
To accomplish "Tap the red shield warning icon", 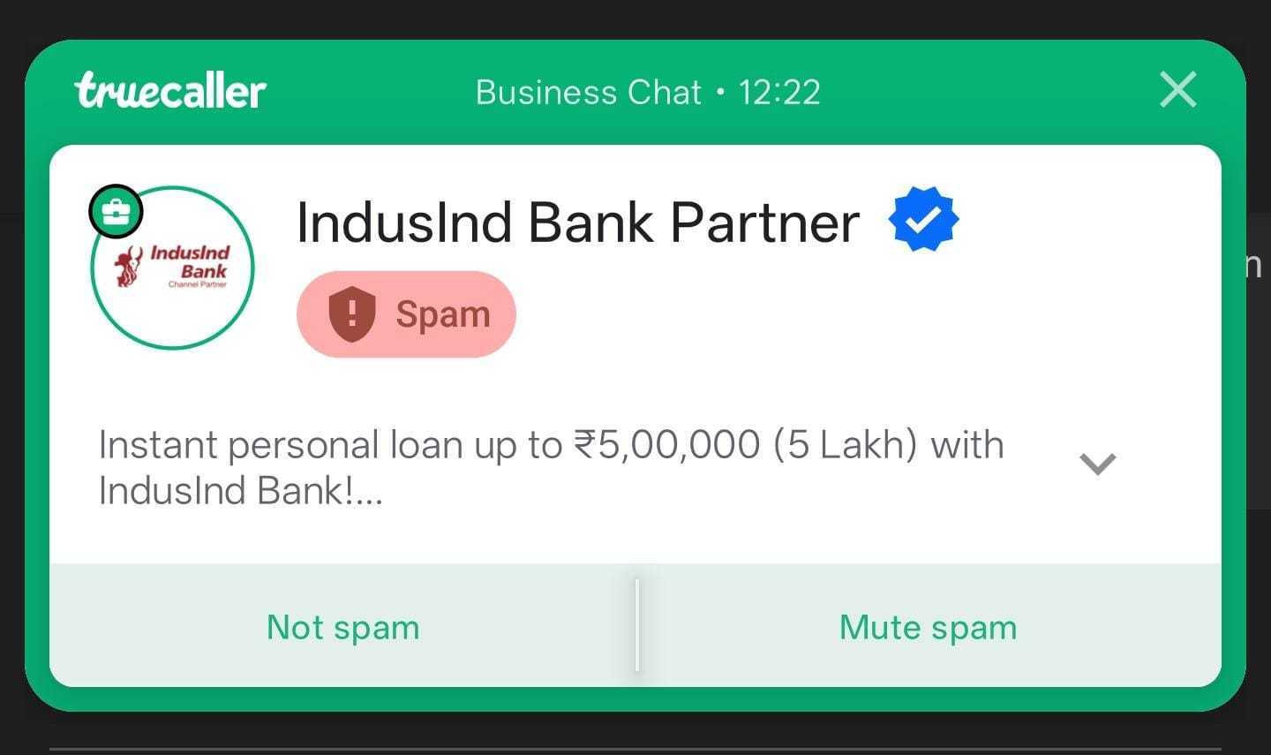I will tap(352, 314).
